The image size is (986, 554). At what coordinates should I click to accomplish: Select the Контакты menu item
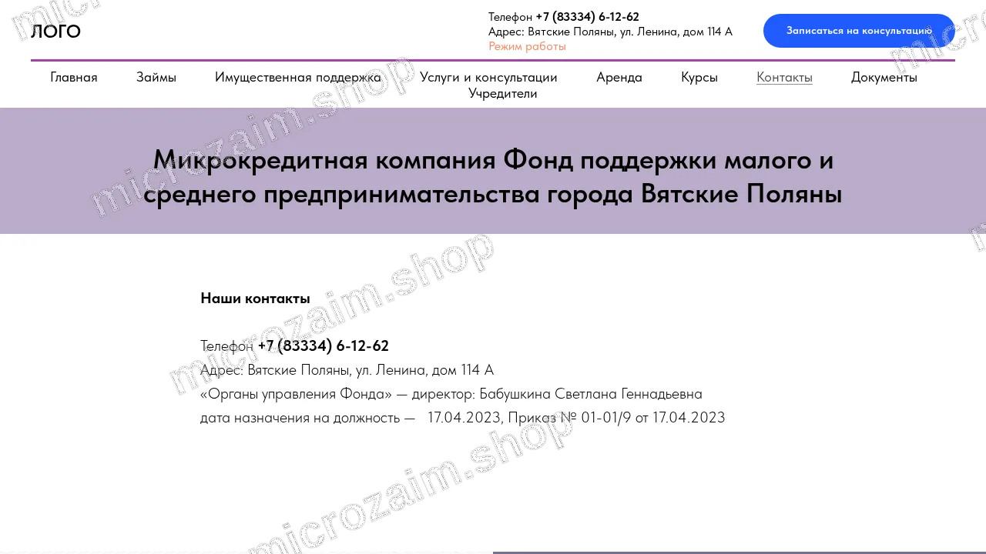(x=784, y=77)
